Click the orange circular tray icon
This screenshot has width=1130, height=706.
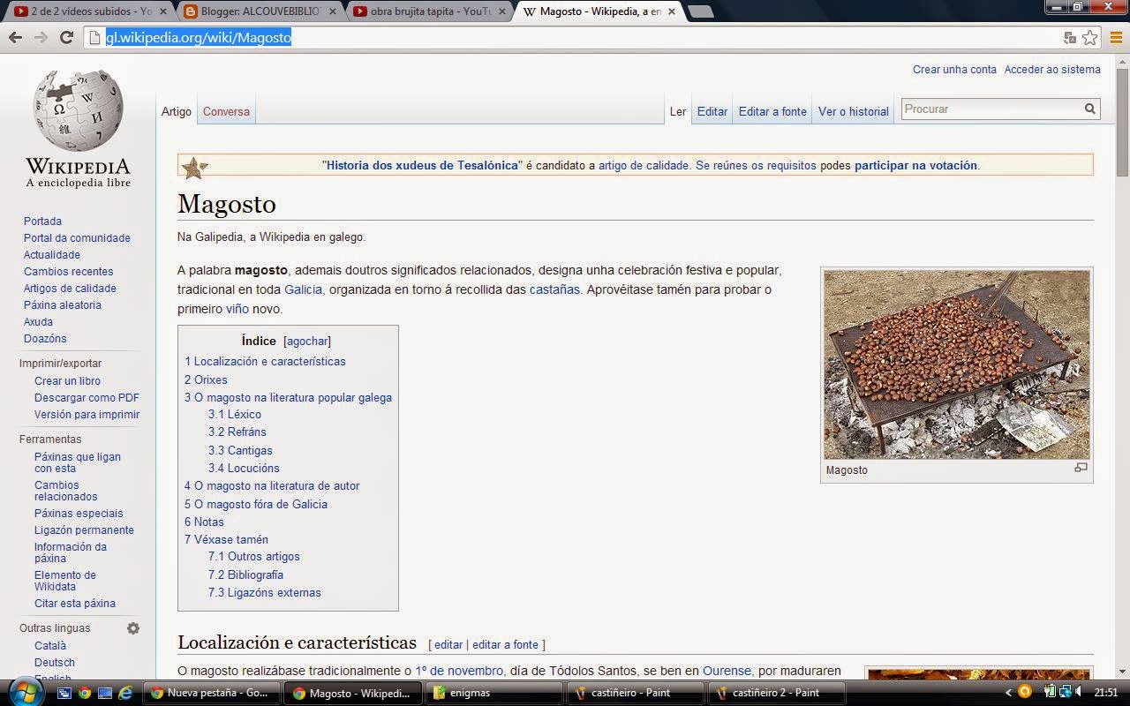pyautogui.click(x=1025, y=692)
